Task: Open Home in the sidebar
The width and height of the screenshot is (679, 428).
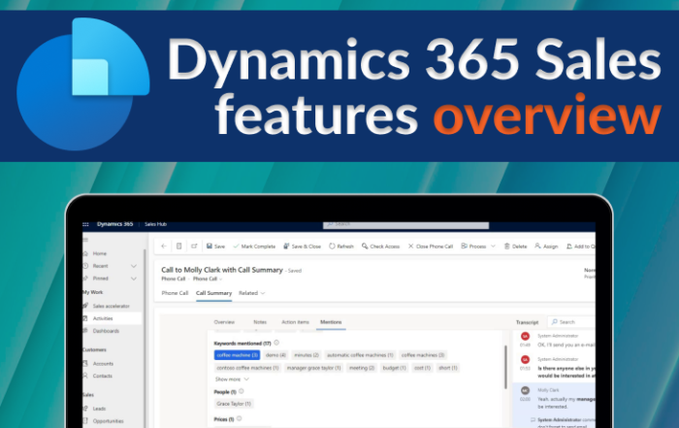Action: [100, 253]
